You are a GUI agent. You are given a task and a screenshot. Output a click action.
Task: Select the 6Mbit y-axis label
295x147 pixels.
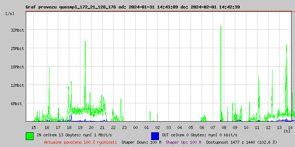coord(16,104)
